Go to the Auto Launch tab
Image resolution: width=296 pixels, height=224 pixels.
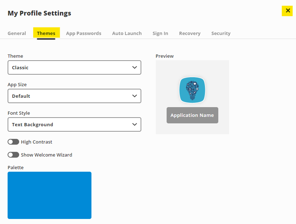click(127, 33)
